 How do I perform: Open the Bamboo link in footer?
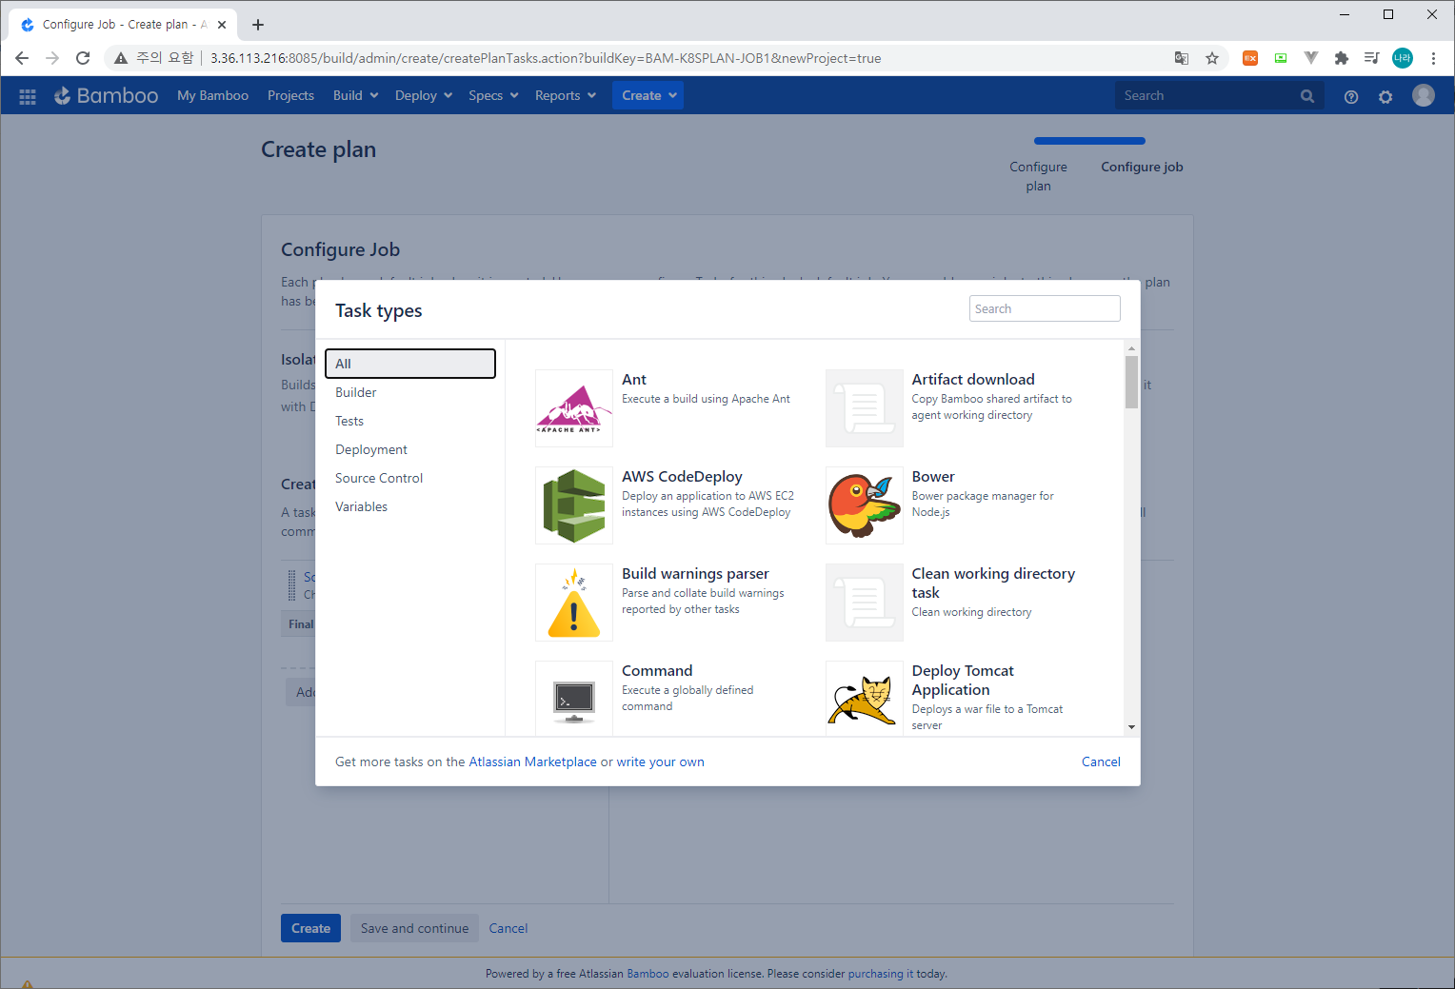[x=648, y=974]
